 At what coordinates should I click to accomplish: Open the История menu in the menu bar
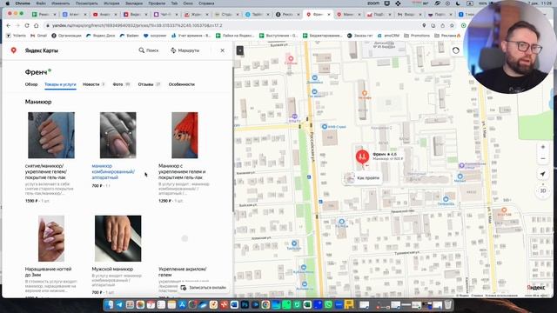[x=111, y=3]
